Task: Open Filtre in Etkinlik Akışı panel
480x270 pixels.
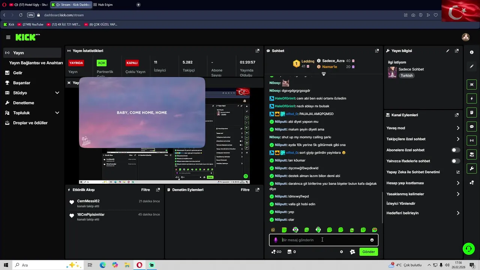Action: coord(145,190)
